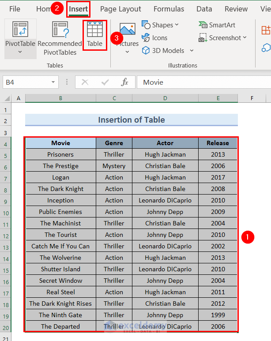Select column E header
Screen dimensions: 271x341
pos(218,98)
